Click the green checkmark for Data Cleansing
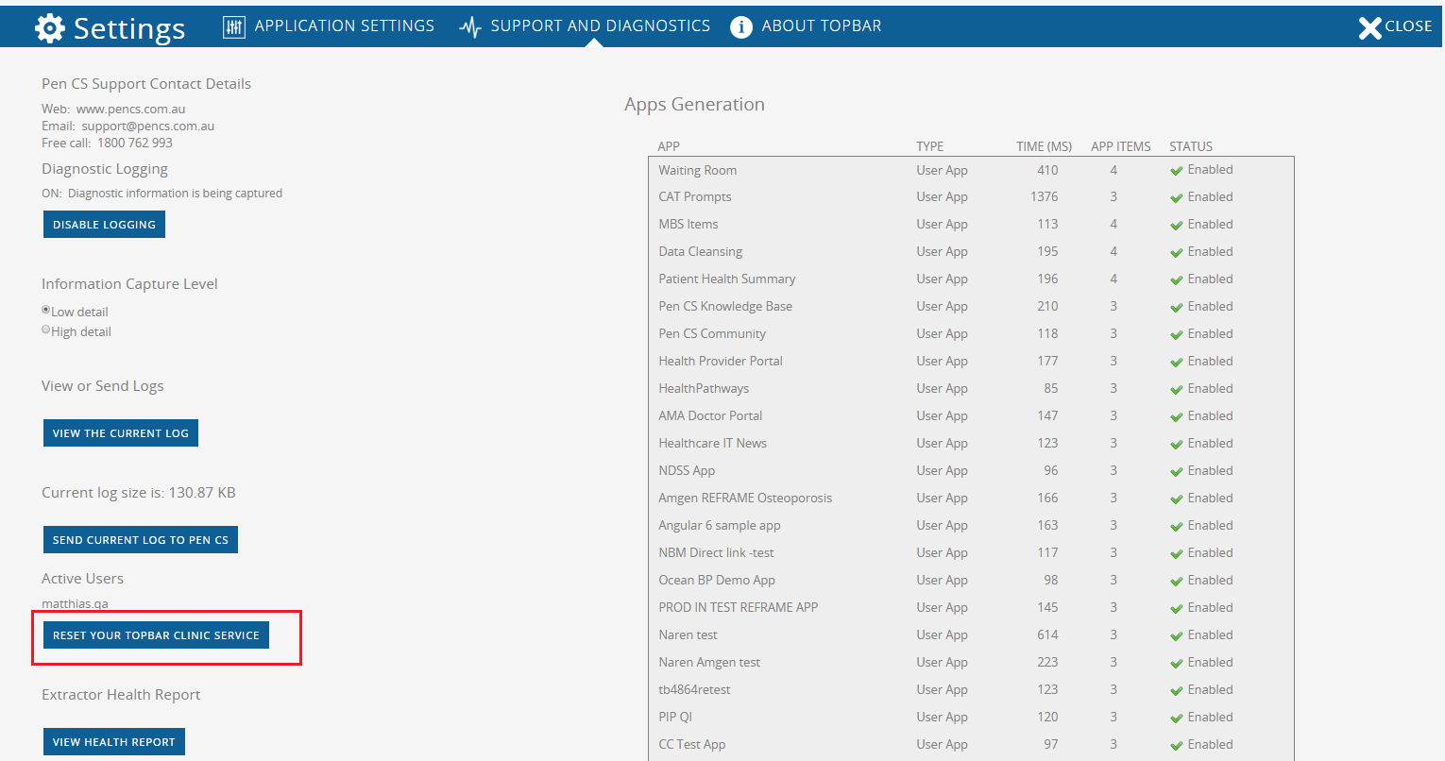The image size is (1445, 761). [x=1177, y=253]
